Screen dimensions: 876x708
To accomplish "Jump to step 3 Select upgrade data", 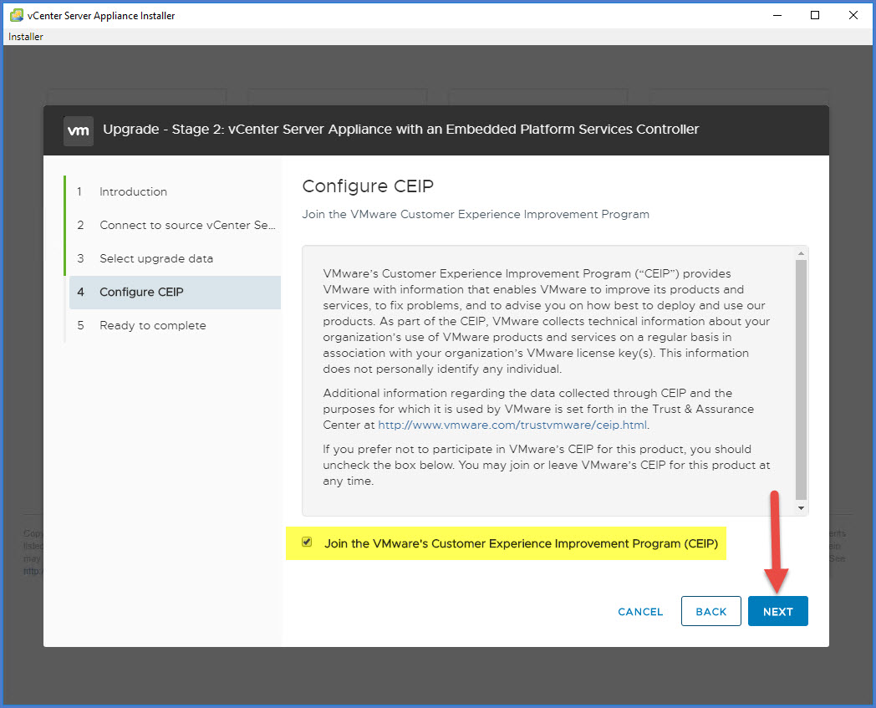I will 155,258.
